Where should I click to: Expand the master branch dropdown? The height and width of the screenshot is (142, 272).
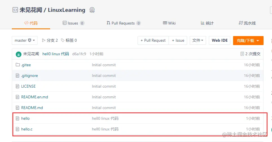coord(25,40)
